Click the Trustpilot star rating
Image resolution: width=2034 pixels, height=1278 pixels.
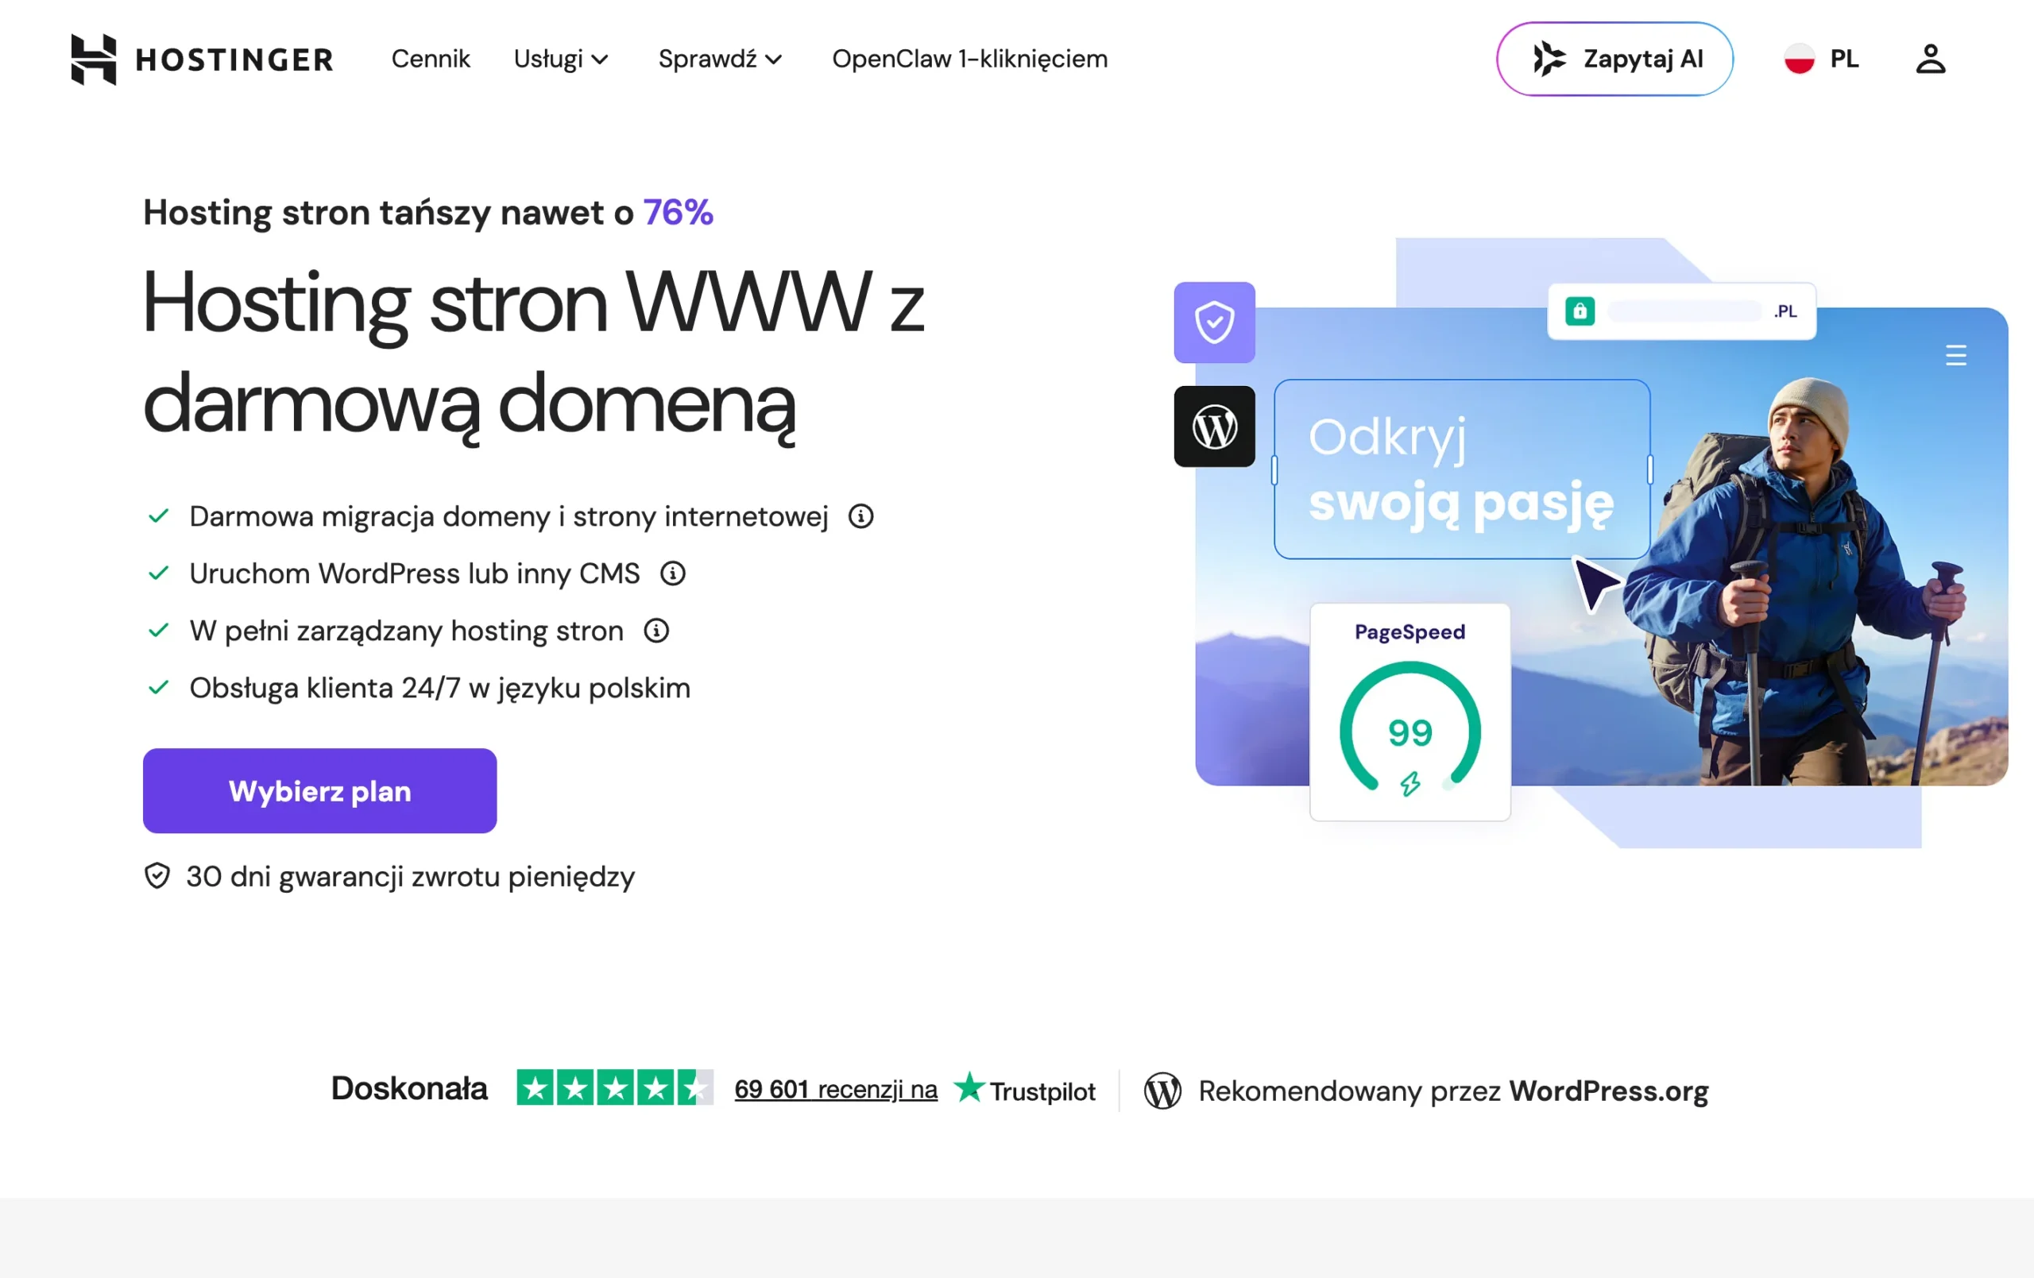click(615, 1088)
